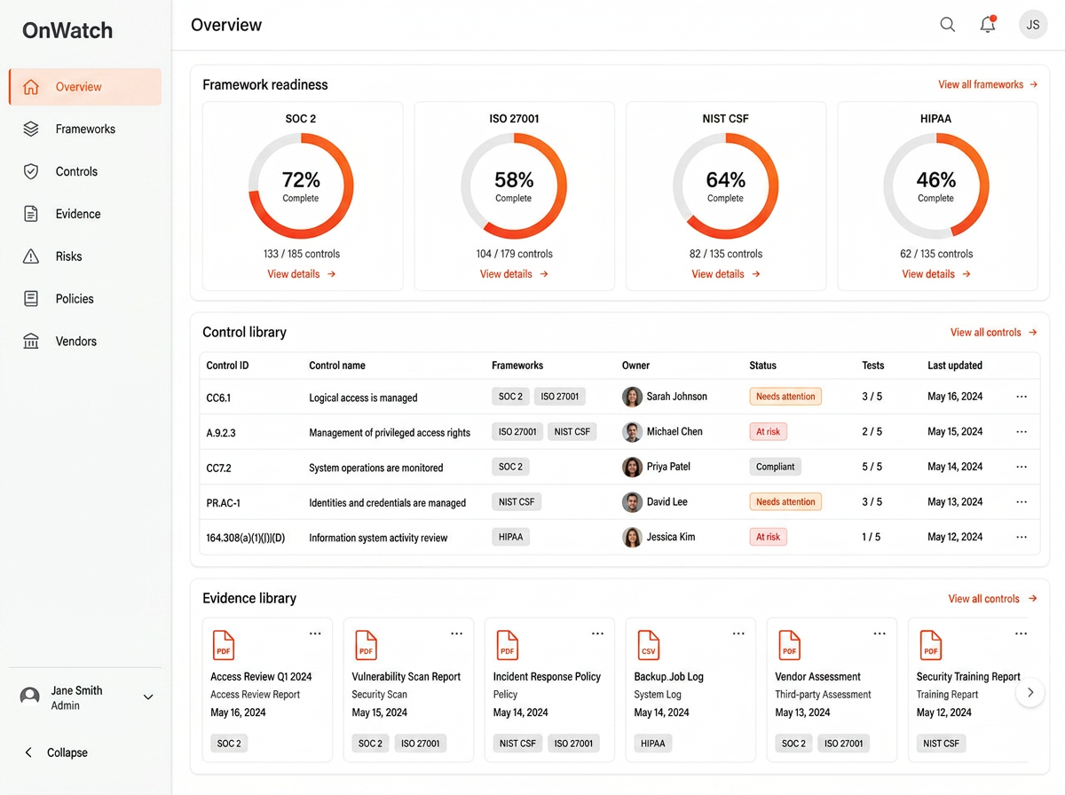Open ellipsis menu on Backup Job Log
The height and width of the screenshot is (795, 1065).
pyautogui.click(x=738, y=634)
